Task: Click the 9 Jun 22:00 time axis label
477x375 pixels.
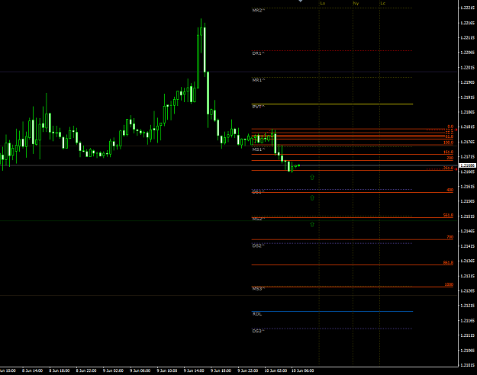Action: click(247, 370)
